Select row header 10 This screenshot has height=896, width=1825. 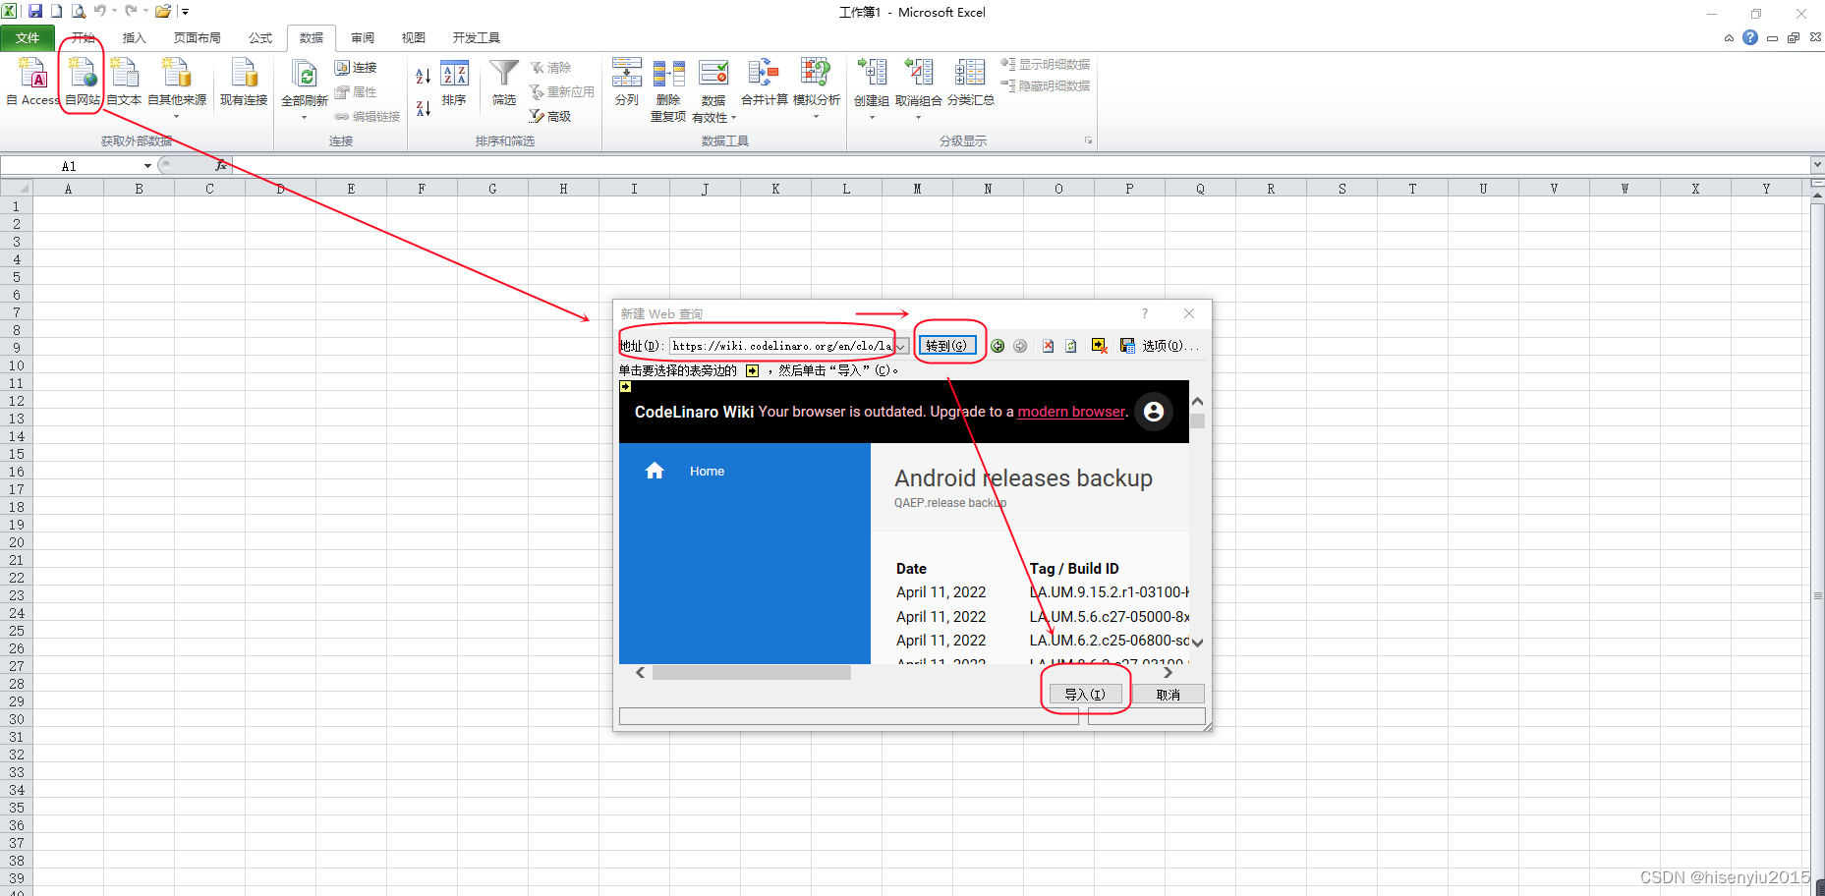[16, 365]
